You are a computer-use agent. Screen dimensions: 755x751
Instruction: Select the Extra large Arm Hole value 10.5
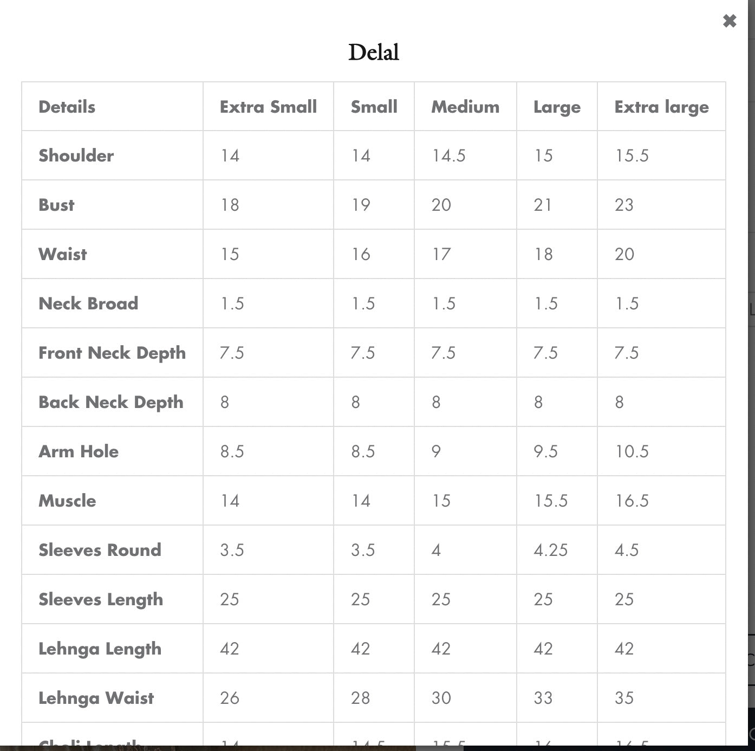tap(632, 451)
